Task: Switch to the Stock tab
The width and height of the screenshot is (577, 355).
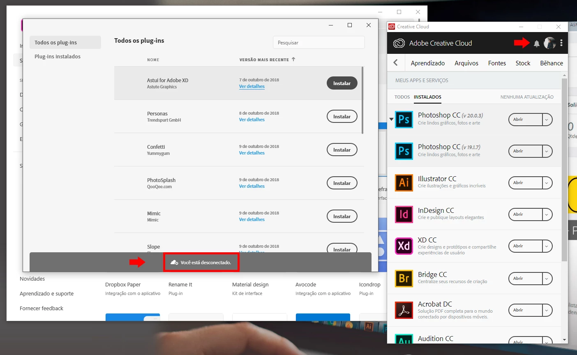Action: click(523, 63)
